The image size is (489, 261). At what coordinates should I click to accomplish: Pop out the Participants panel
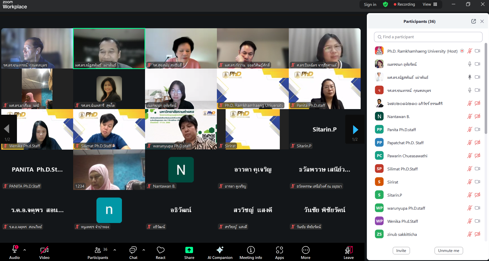click(x=473, y=21)
